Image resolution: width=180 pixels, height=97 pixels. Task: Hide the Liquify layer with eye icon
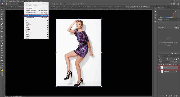159,68
